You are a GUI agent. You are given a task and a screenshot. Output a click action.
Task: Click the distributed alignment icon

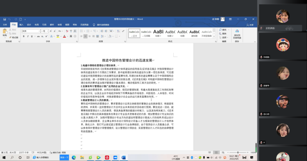point(98,36)
